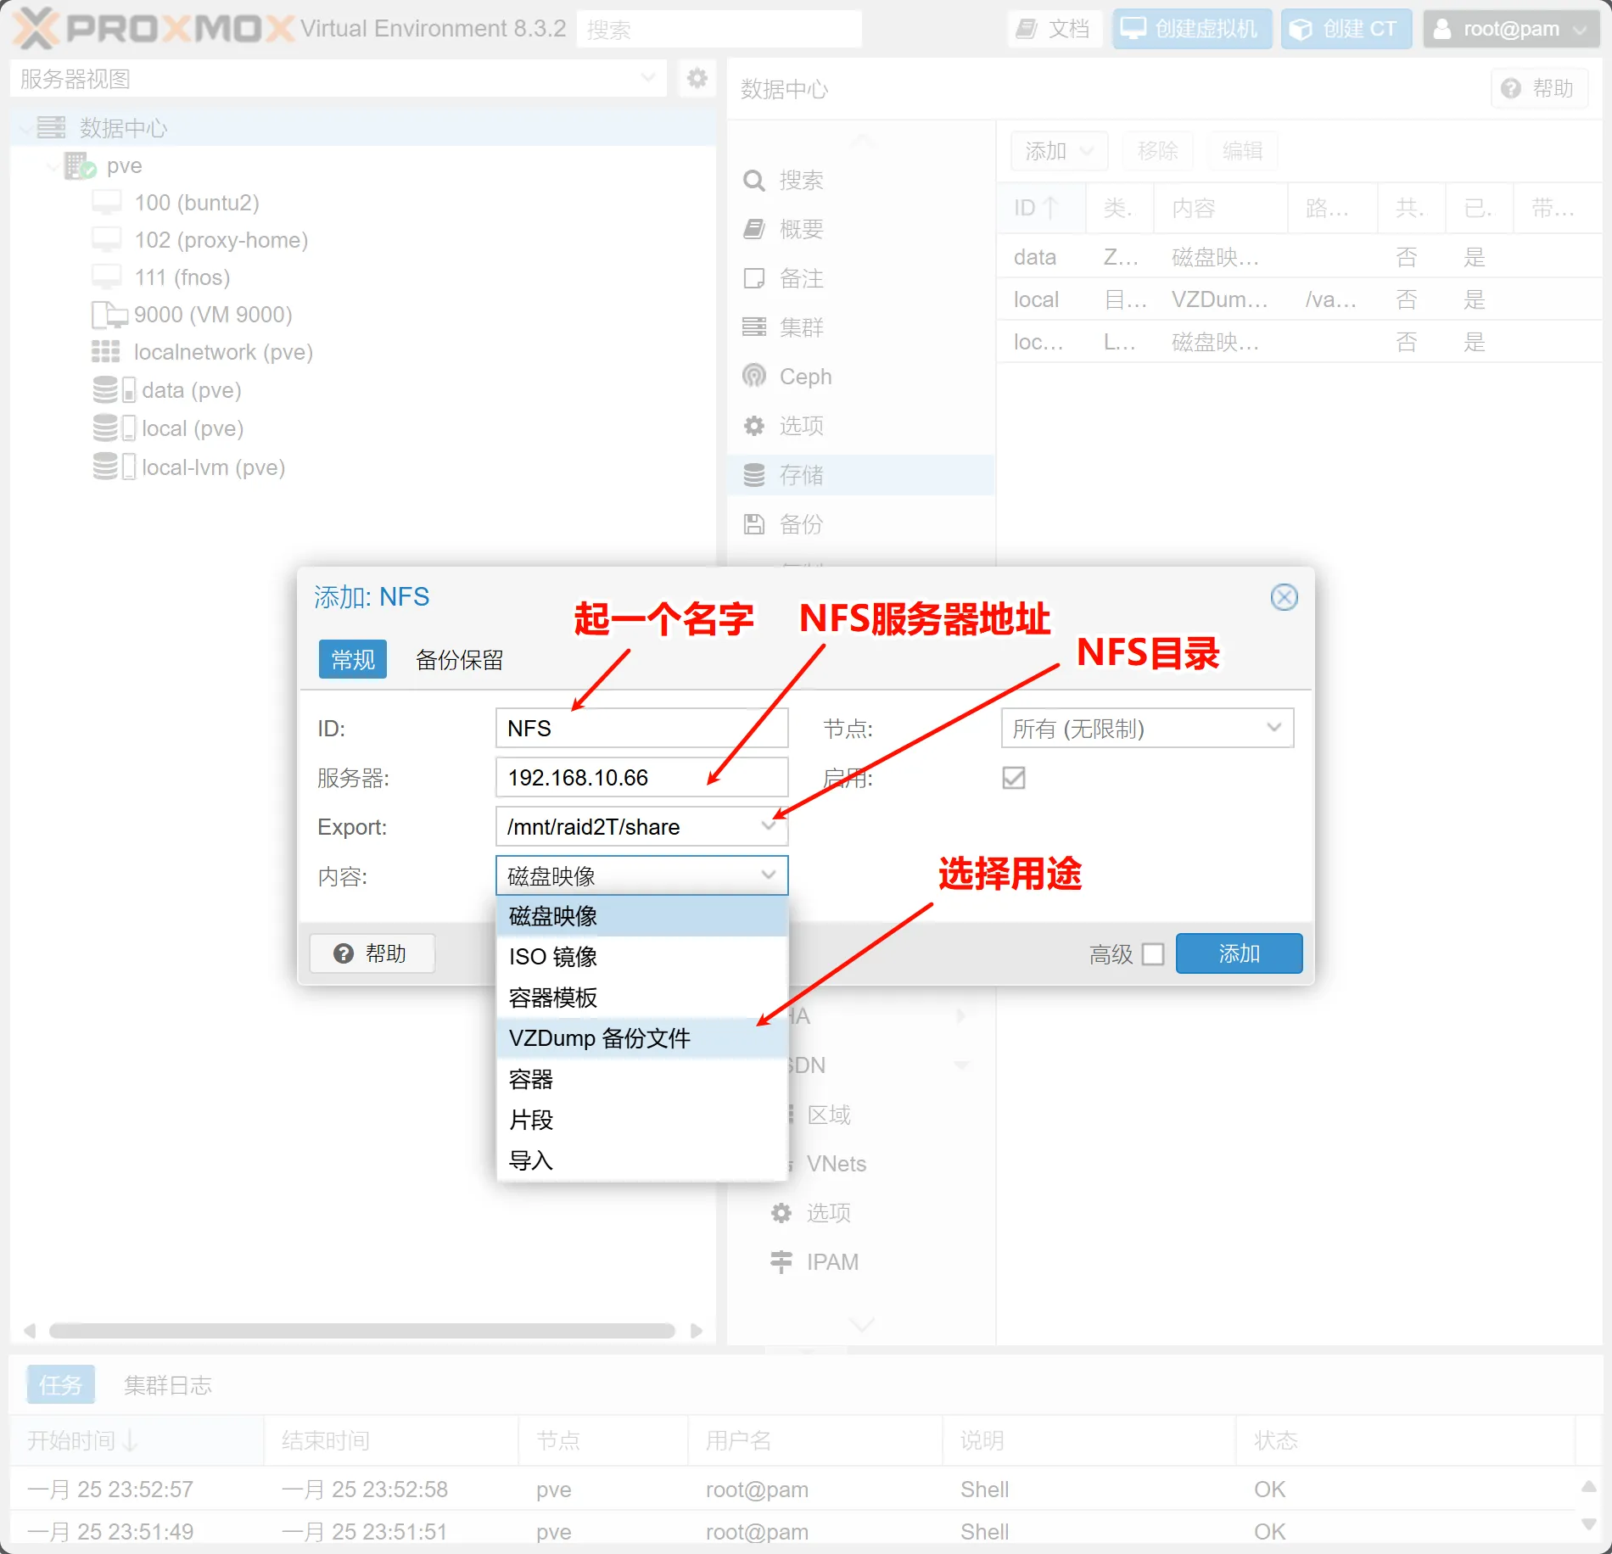Screen dimensions: 1612x1554
Task: Click the localnetwork (pve) grid icon
Action: coord(106,352)
